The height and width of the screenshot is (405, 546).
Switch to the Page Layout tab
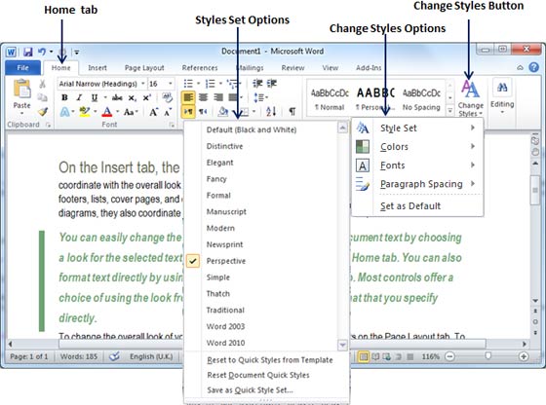144,68
